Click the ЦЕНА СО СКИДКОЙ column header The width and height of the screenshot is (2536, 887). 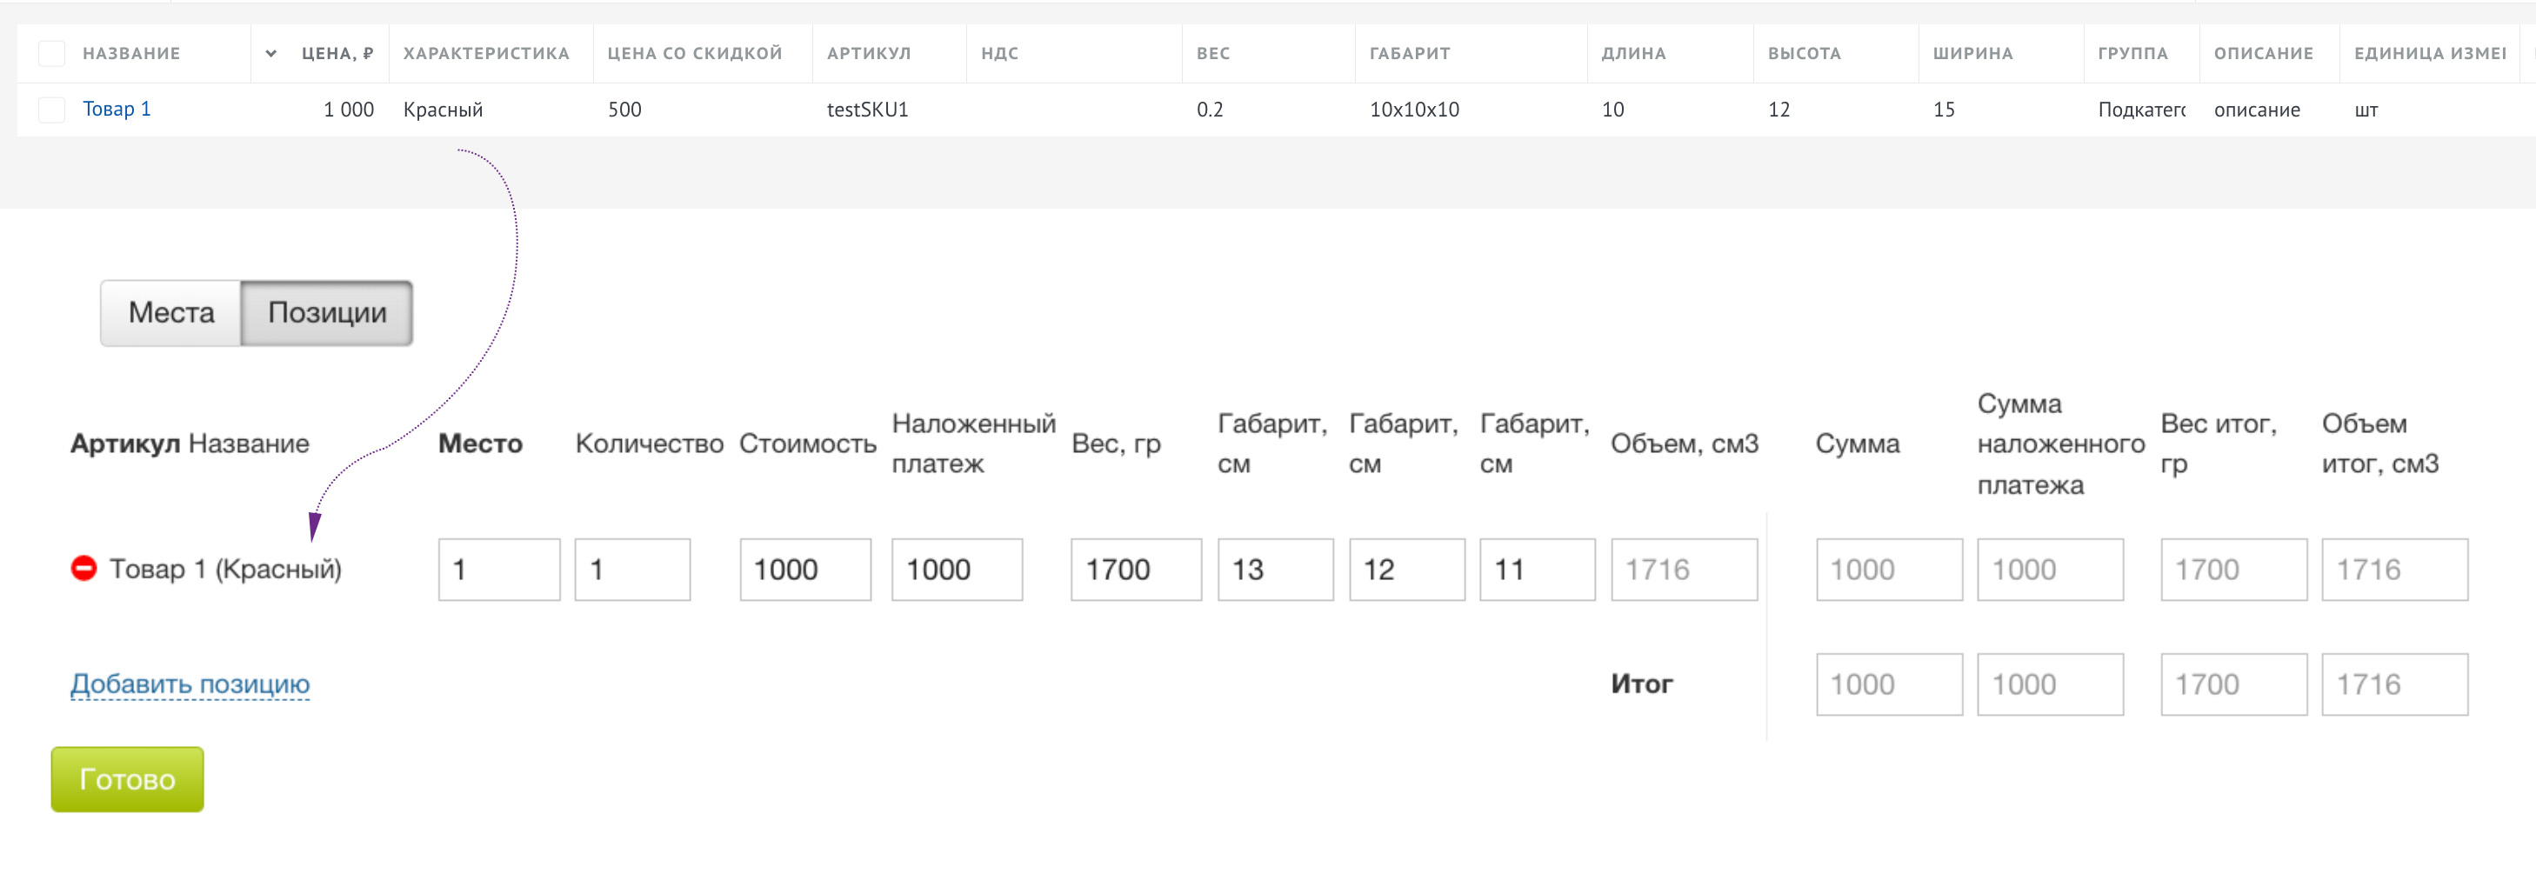tap(694, 53)
